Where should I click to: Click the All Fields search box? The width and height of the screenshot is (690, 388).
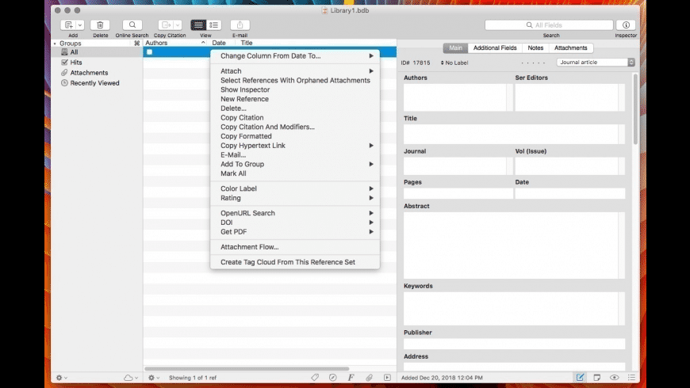(x=549, y=25)
